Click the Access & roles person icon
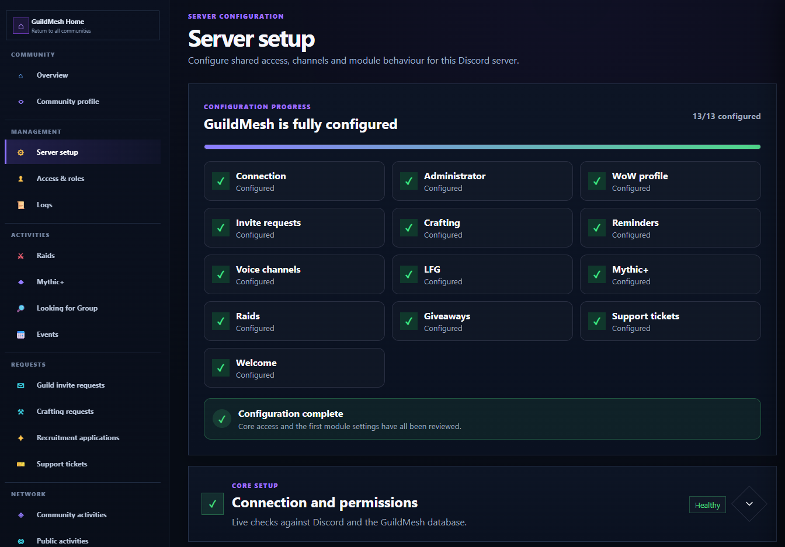The image size is (785, 547). 21,179
